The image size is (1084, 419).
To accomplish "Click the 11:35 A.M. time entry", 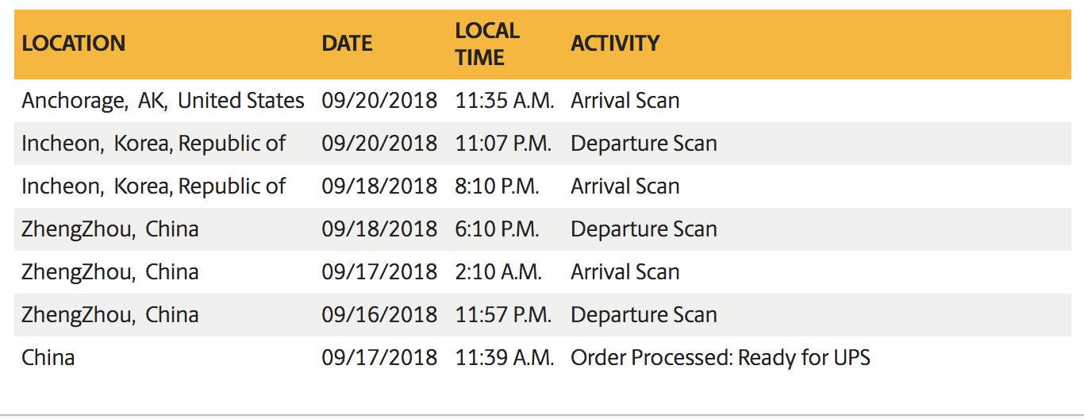I will [x=505, y=101].
